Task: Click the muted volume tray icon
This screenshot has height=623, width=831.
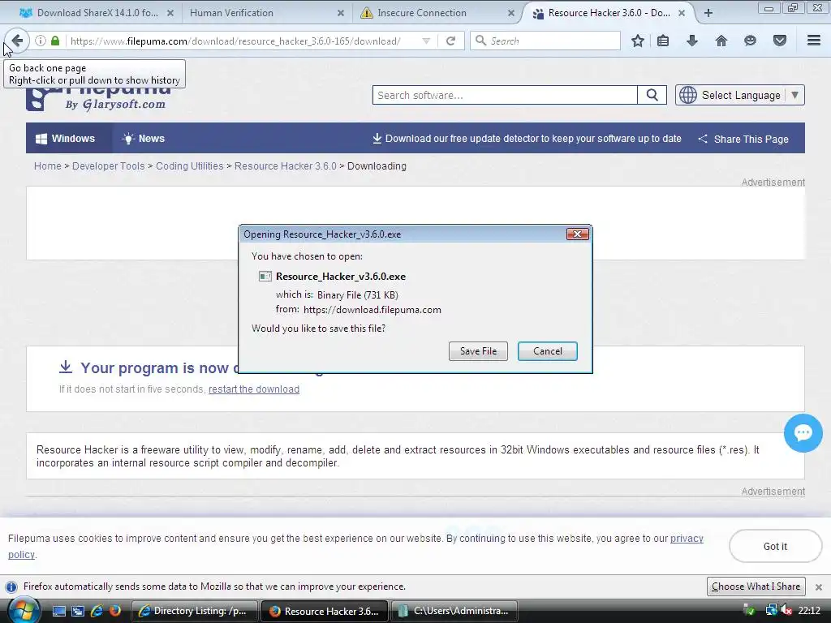Action: pos(786,611)
